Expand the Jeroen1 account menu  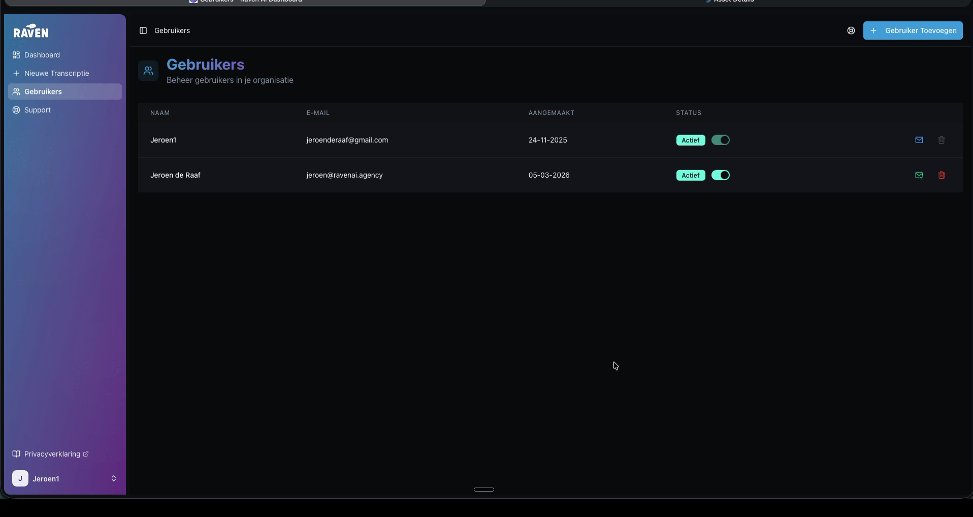point(113,478)
